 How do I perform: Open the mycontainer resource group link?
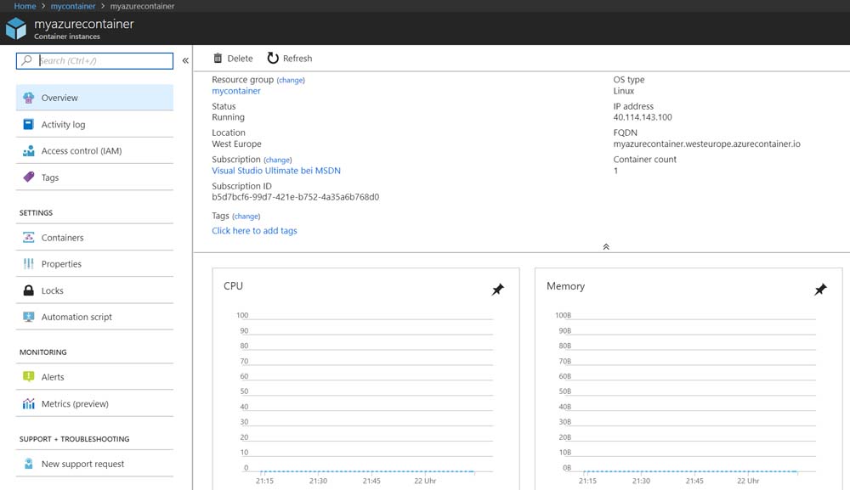click(x=236, y=91)
